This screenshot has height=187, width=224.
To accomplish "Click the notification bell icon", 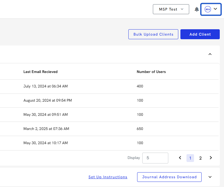I will coord(197,9).
